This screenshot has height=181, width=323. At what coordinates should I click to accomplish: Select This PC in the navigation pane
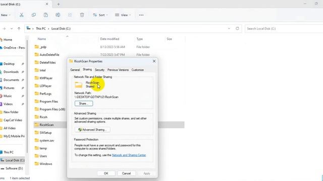pyautogui.click(x=9, y=152)
